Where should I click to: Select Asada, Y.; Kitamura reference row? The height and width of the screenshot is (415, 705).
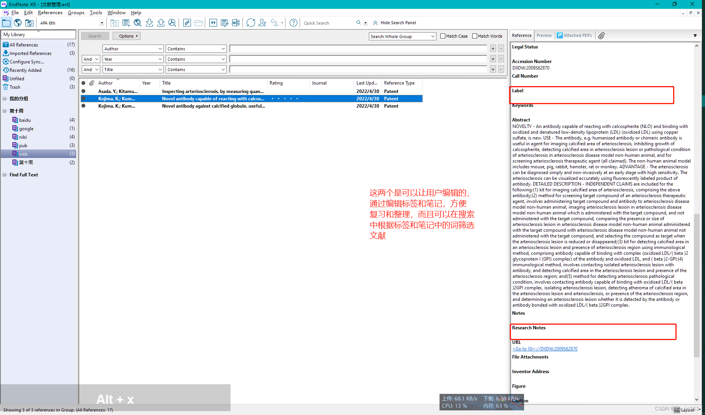(x=251, y=91)
